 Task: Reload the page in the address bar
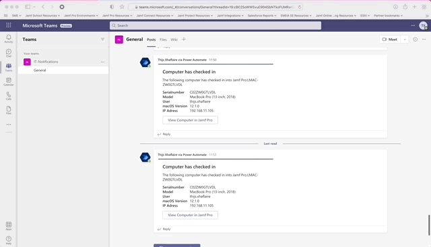coord(300,7)
